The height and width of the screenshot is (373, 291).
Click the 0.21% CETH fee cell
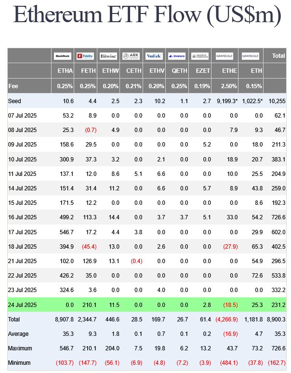point(133,86)
